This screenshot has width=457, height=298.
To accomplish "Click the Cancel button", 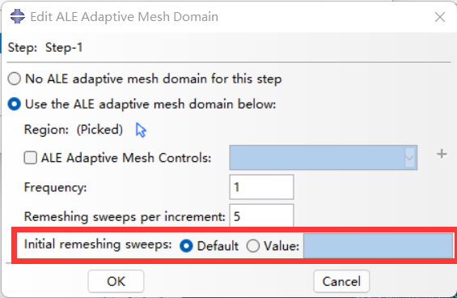I will [341, 281].
